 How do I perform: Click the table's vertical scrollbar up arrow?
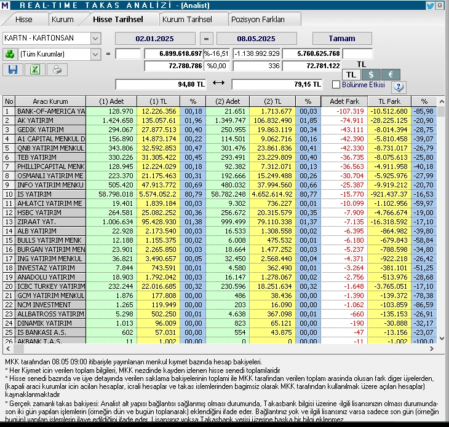[441, 101]
